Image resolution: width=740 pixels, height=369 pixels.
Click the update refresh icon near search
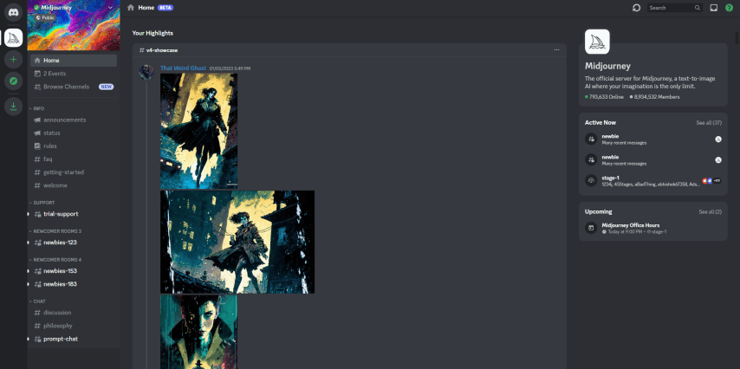pos(636,8)
